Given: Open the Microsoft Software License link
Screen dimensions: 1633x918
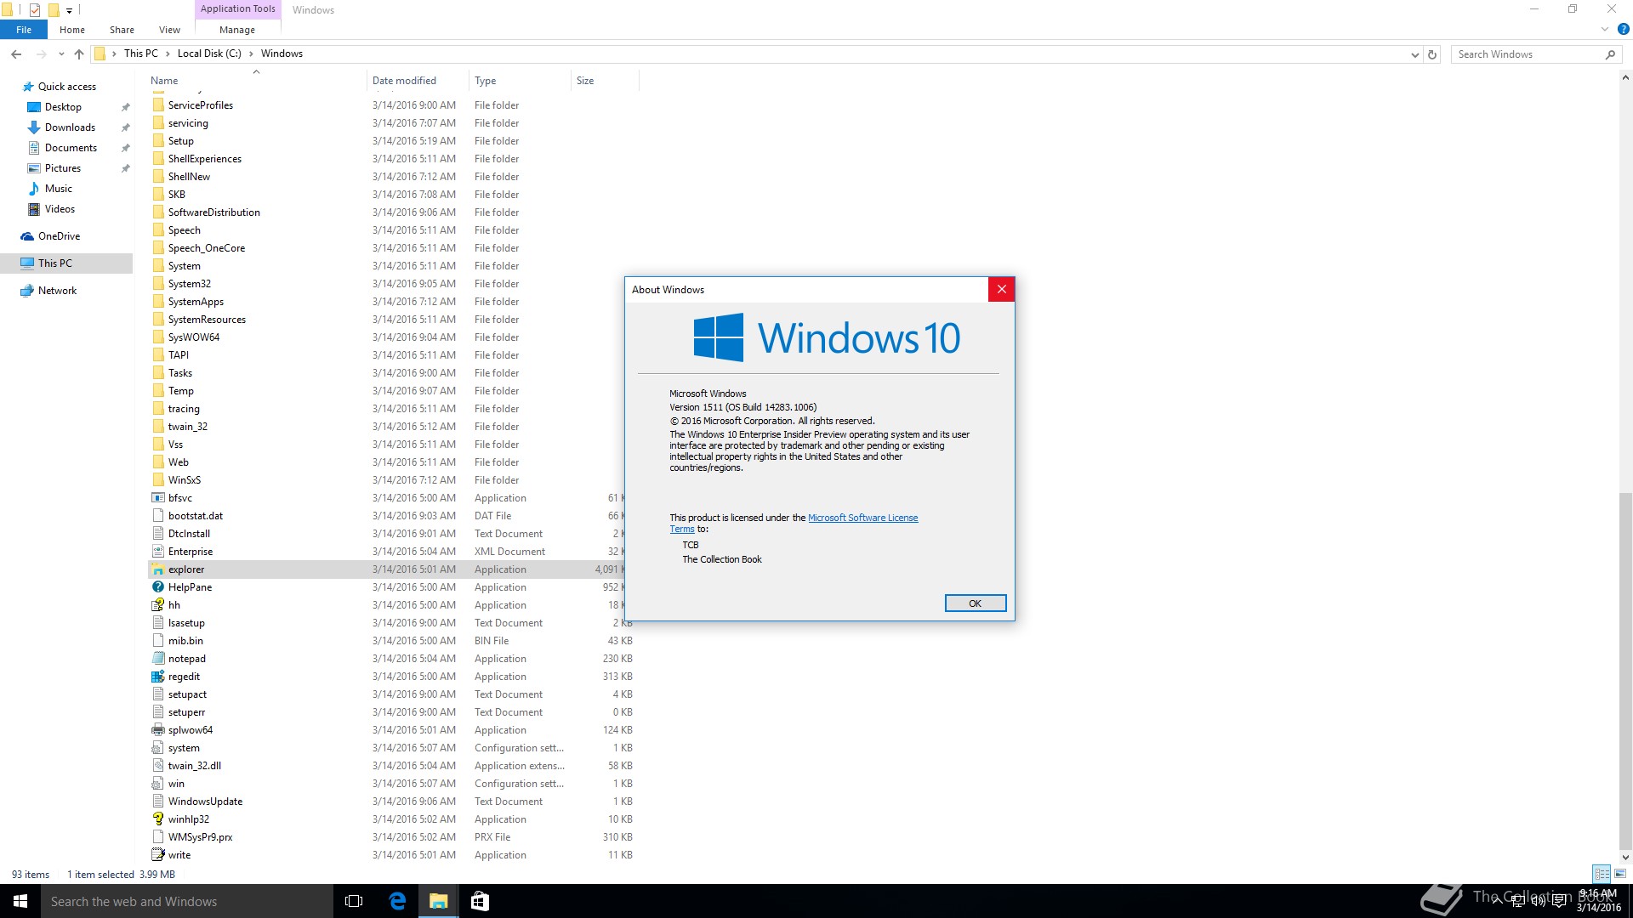Looking at the screenshot, I should (862, 518).
